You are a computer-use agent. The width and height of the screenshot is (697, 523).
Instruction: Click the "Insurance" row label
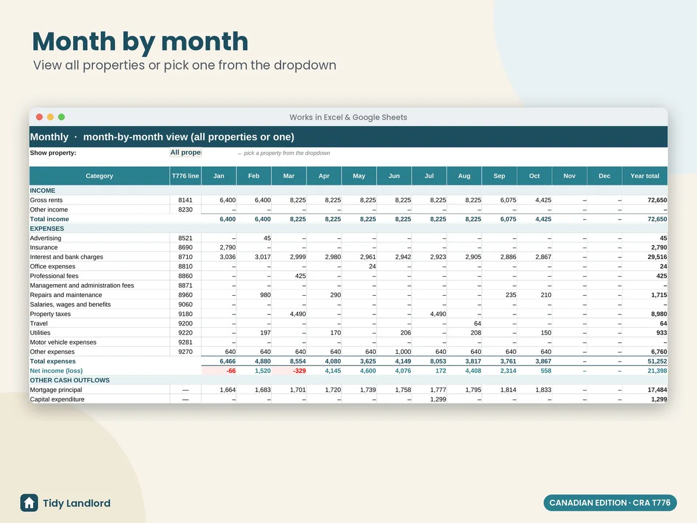pos(44,248)
